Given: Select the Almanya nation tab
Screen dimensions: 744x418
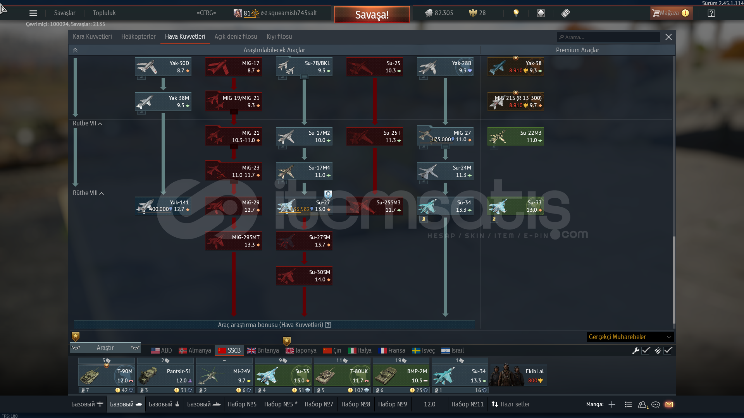Looking at the screenshot, I should click(195, 351).
